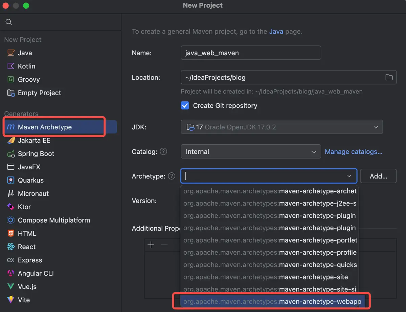Click the JavaFX window icon

pos(11,167)
